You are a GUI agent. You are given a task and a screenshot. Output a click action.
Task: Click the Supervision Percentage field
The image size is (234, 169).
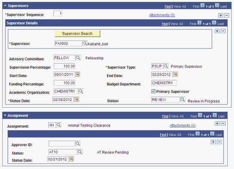click(65, 66)
